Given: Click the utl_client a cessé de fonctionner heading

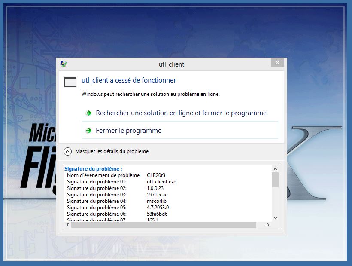Looking at the screenshot, I should click(129, 80).
